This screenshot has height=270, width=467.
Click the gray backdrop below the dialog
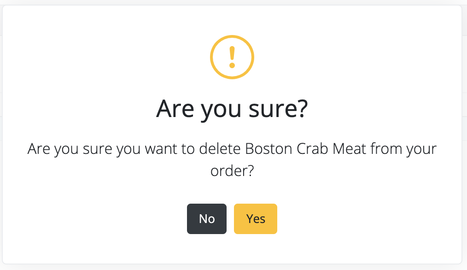[233, 267]
